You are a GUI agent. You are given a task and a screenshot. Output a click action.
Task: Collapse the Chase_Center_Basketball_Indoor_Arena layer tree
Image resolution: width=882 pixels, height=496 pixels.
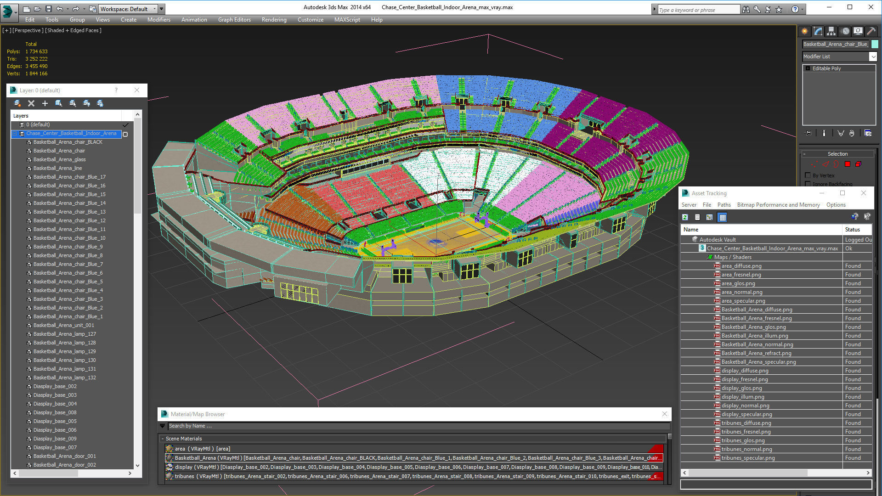15,134
